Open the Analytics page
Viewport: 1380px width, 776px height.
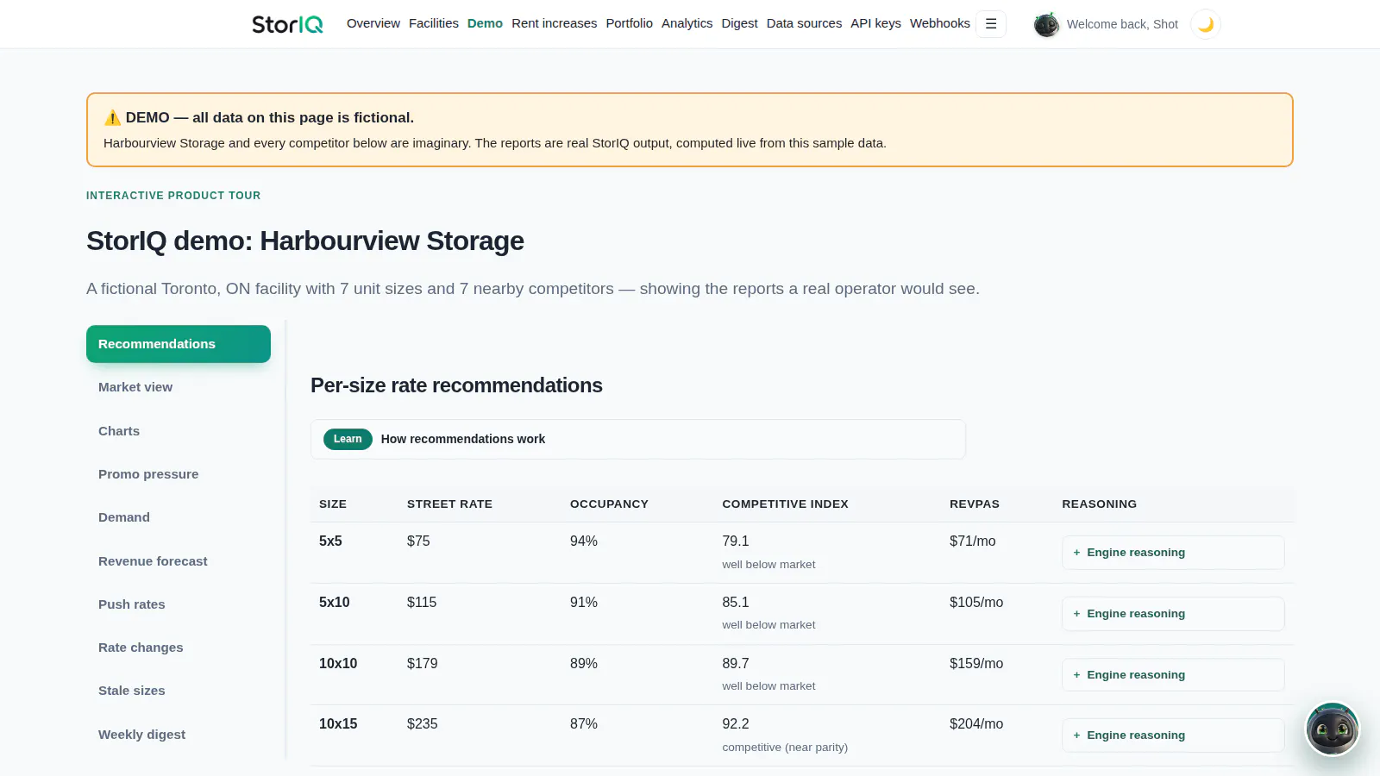tap(687, 23)
